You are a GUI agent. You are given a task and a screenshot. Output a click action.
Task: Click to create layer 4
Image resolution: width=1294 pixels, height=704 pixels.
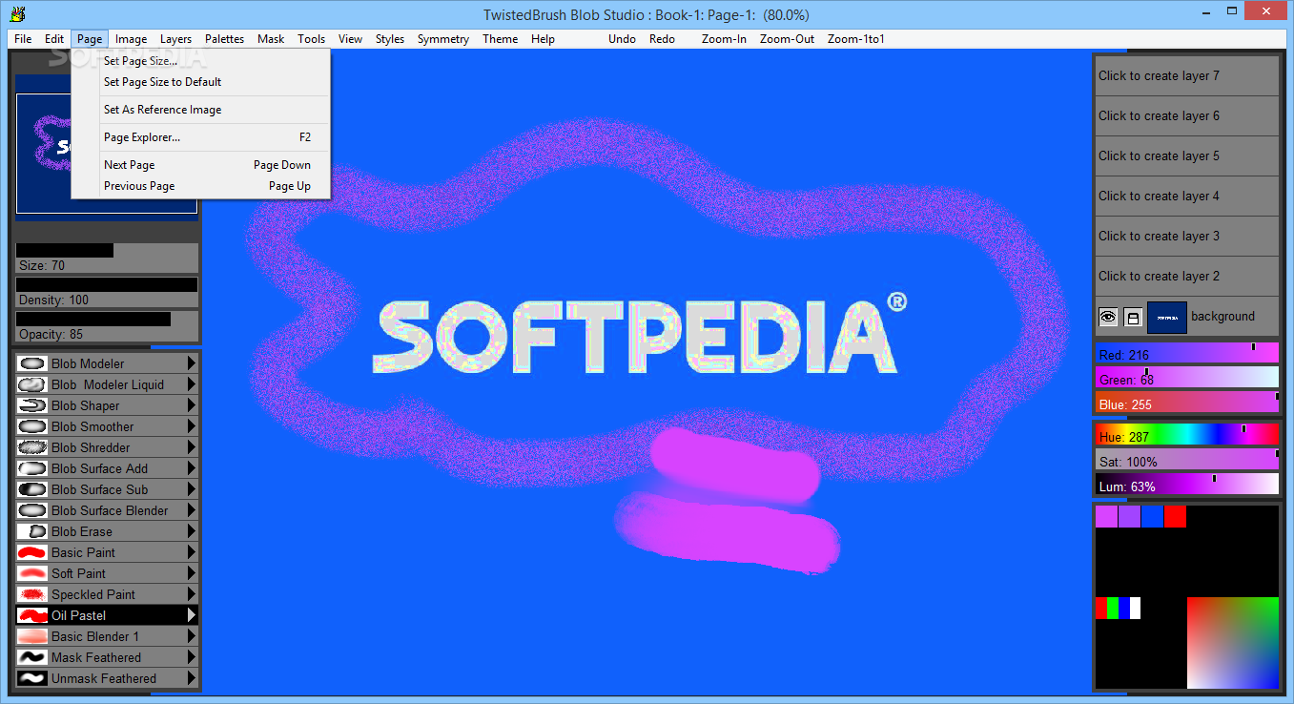pyautogui.click(x=1186, y=196)
